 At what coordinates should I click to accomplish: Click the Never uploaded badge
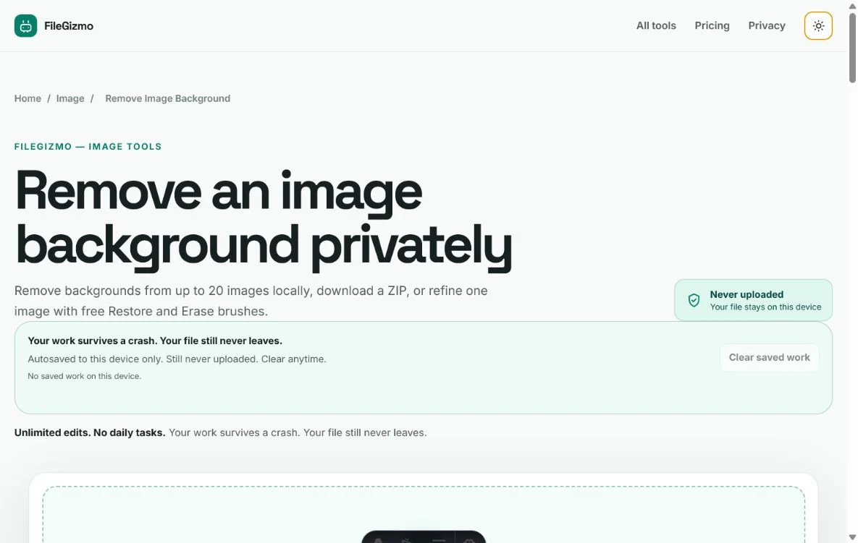pyautogui.click(x=753, y=300)
